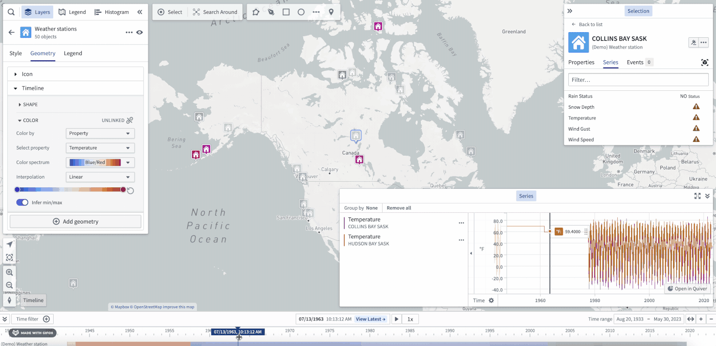Zoom out on the map

pos(9,285)
